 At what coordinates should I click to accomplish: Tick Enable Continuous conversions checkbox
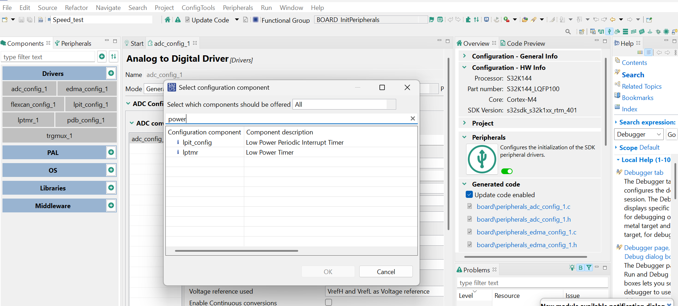328,302
